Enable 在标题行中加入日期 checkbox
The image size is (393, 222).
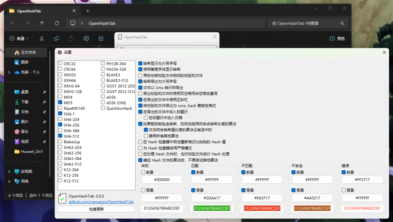[x=146, y=117]
